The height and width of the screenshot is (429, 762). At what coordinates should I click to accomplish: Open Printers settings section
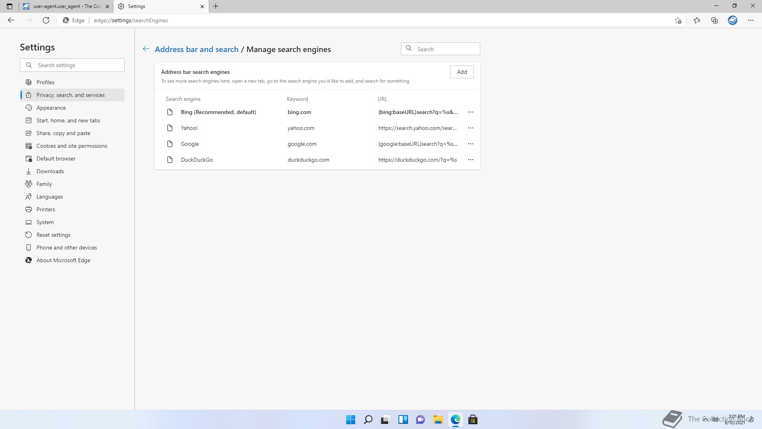pos(72,209)
